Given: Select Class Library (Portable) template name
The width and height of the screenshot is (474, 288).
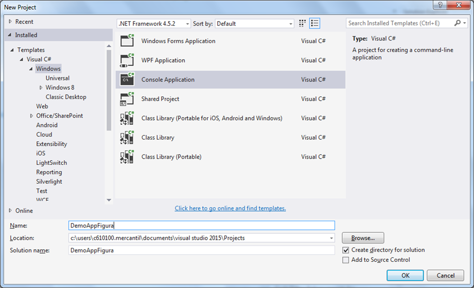Looking at the screenshot, I should 171,157.
